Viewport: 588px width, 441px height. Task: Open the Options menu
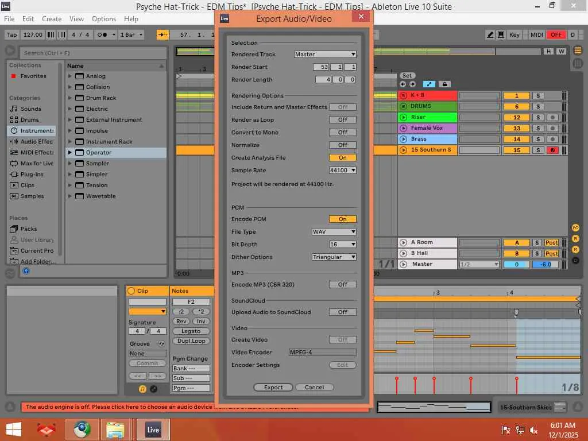pos(103,19)
